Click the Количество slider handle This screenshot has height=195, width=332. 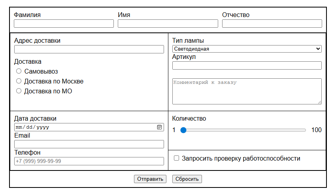coord(183,130)
